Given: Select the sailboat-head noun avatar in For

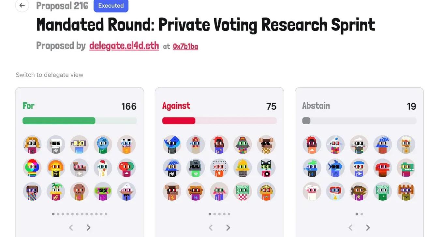Looking at the screenshot, I should pos(126,192).
